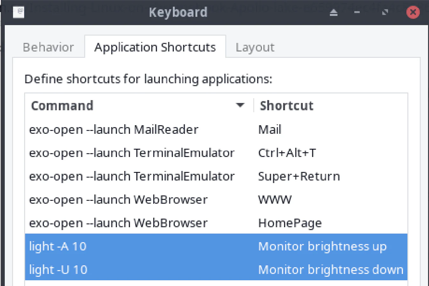Screen dimensions: 429x286
Task: Open the Application Shortcuts tab
Action: (x=154, y=47)
